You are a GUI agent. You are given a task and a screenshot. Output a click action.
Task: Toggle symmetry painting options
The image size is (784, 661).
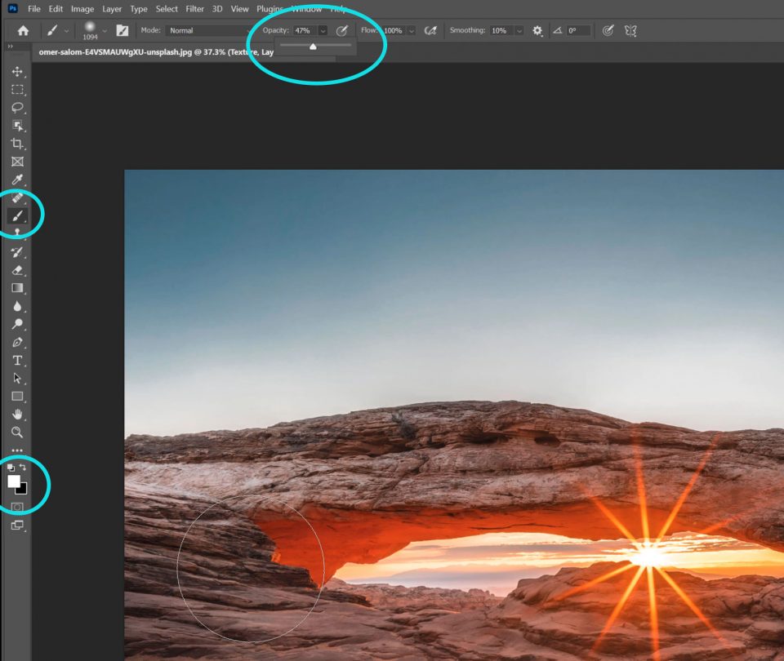[630, 30]
